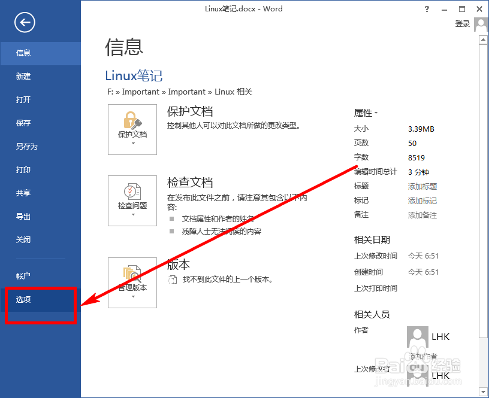
Task: Open 共享 in the sidebar
Action: [41, 193]
